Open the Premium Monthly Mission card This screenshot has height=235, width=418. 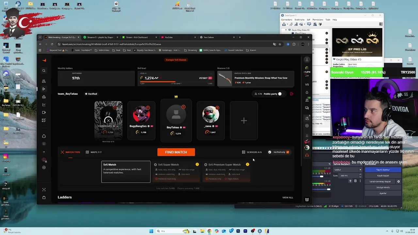point(256,79)
